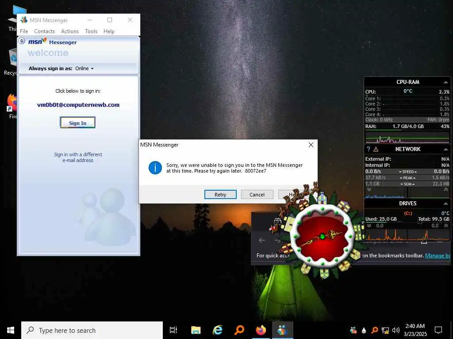The height and width of the screenshot is (339, 453).
Task: Click the (C:) drive label in DRIVES
Action: click(408, 213)
